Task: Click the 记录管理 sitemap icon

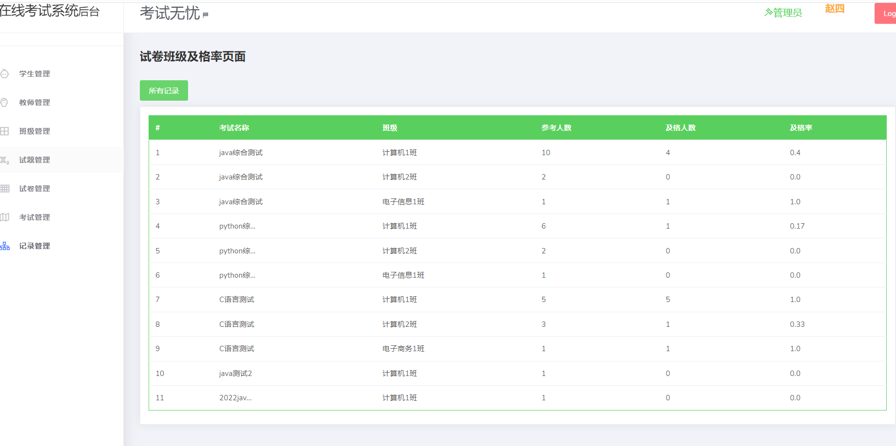Action: coord(5,246)
